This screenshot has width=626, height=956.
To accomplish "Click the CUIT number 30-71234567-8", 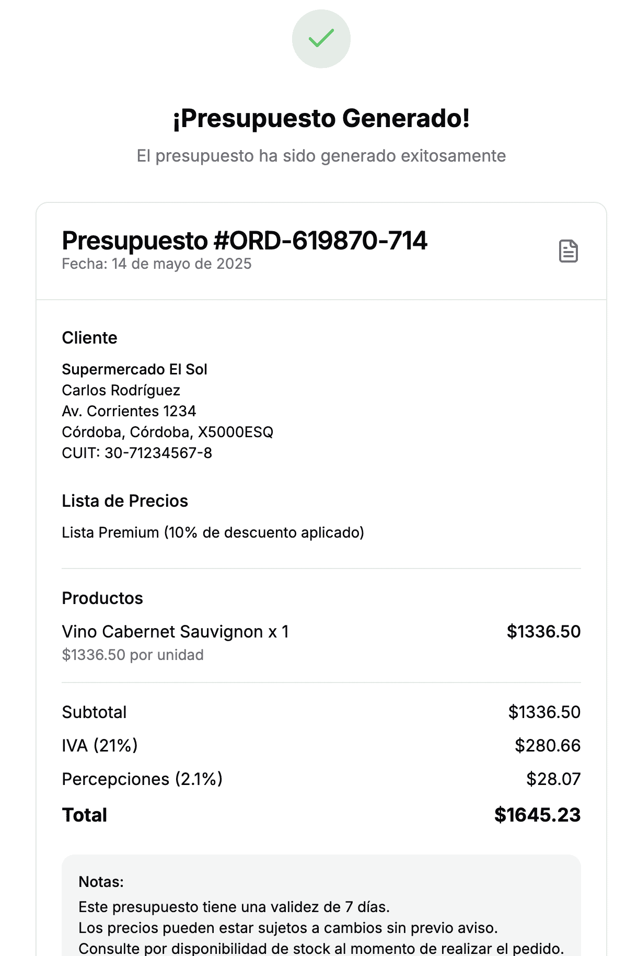I will (158, 453).
